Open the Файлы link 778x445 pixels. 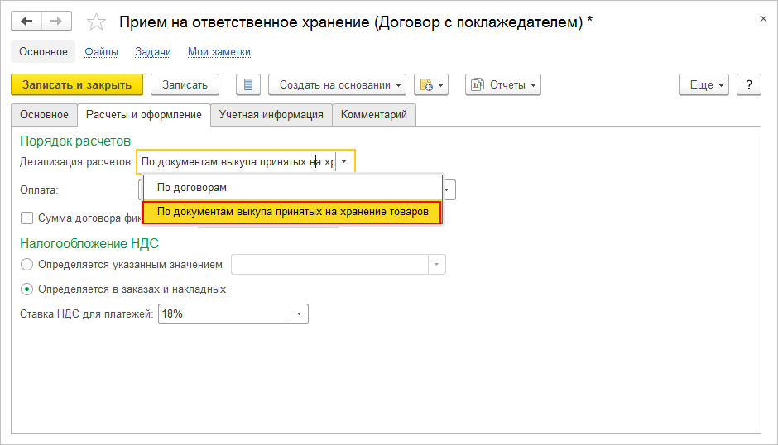point(101,51)
